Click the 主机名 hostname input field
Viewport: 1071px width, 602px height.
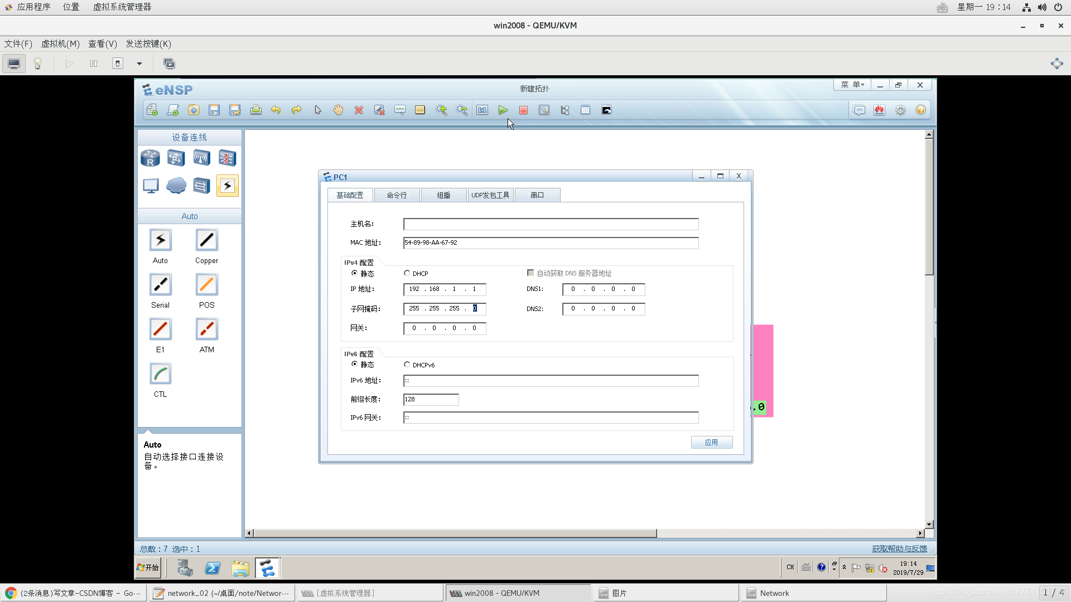coord(551,224)
